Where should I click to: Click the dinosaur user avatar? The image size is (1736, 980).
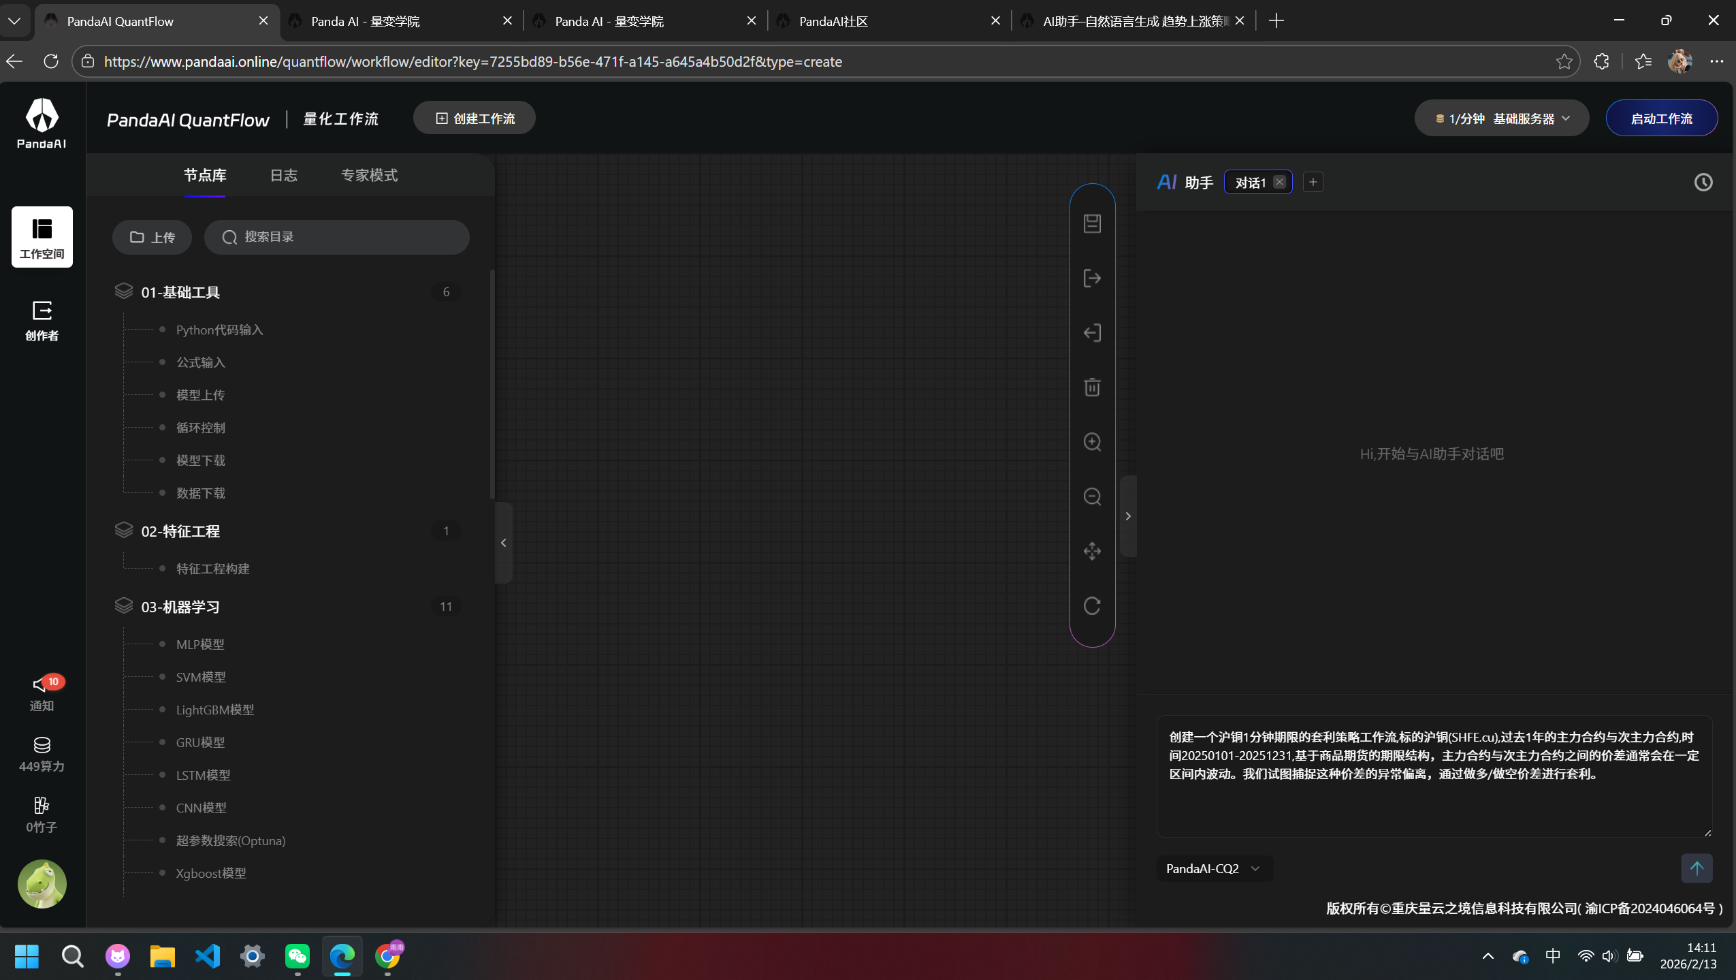click(x=42, y=884)
